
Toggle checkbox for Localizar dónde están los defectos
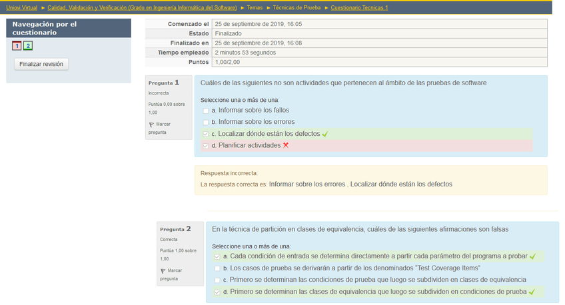[206, 134]
